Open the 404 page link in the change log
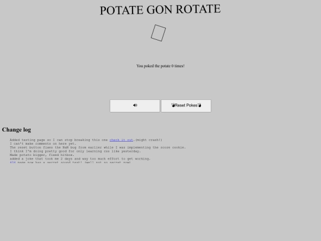The image size is (321, 241). point(12,162)
